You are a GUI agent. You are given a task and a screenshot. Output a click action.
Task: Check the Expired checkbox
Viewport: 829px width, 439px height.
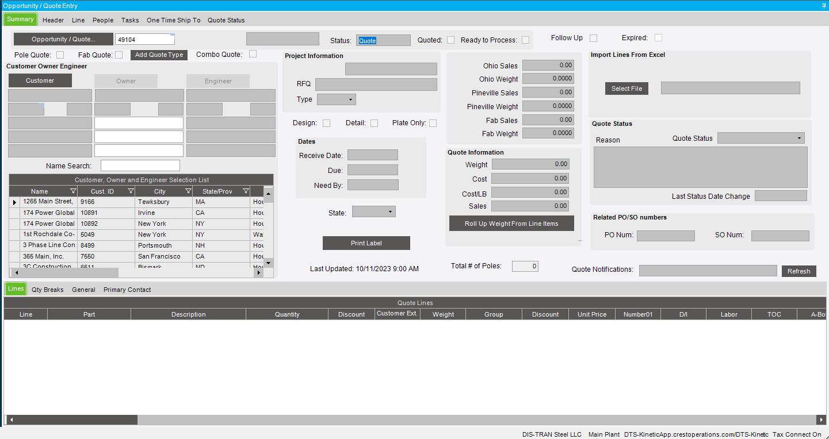[x=658, y=38]
